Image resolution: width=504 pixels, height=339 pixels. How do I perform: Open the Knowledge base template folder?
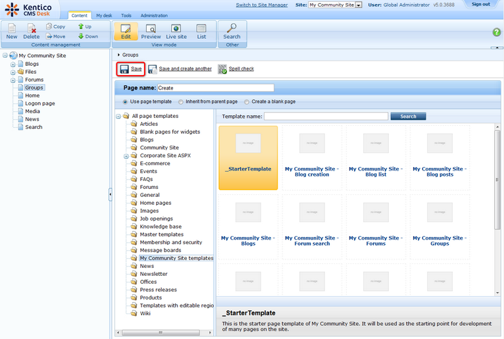click(x=161, y=226)
